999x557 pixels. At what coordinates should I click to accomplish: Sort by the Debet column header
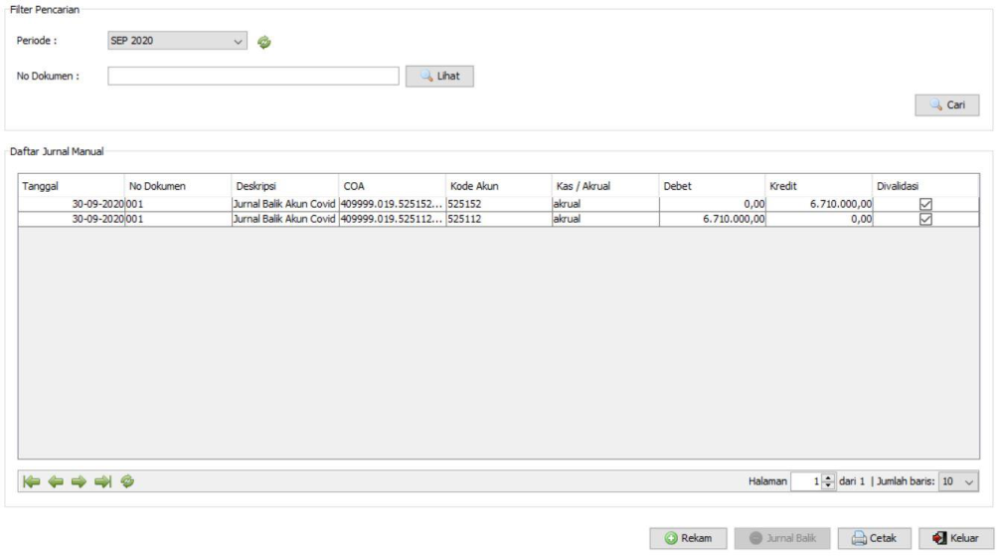711,185
